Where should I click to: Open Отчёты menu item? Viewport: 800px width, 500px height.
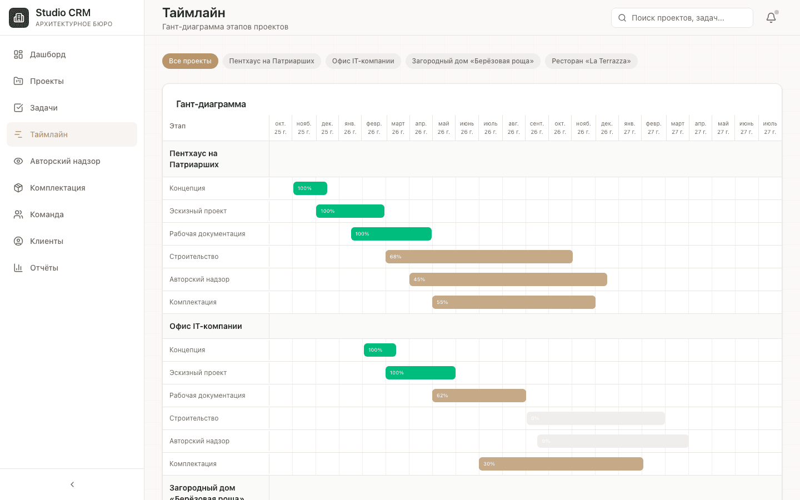click(x=72, y=268)
